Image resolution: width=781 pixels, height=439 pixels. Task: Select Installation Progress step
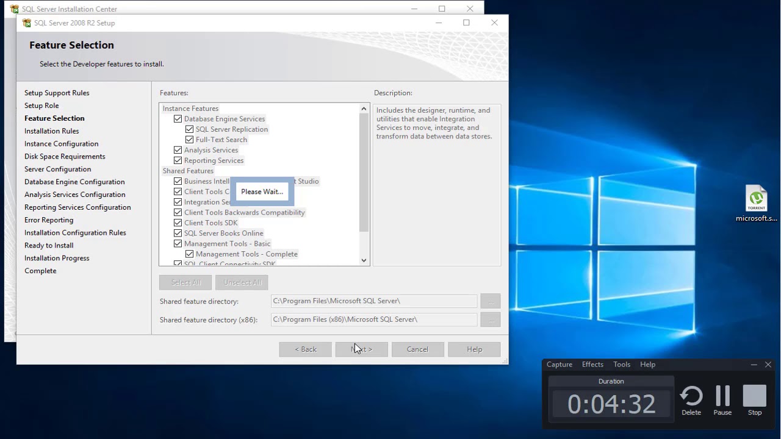point(57,259)
